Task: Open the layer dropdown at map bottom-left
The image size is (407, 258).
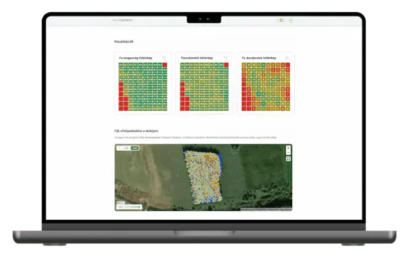Action: tap(129, 207)
